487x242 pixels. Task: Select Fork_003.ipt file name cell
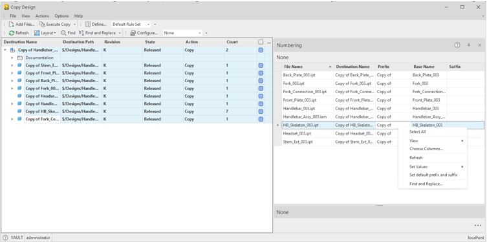[307, 83]
